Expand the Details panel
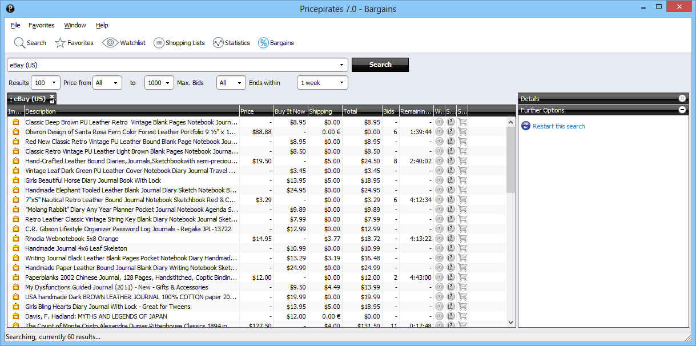 pos(682,99)
